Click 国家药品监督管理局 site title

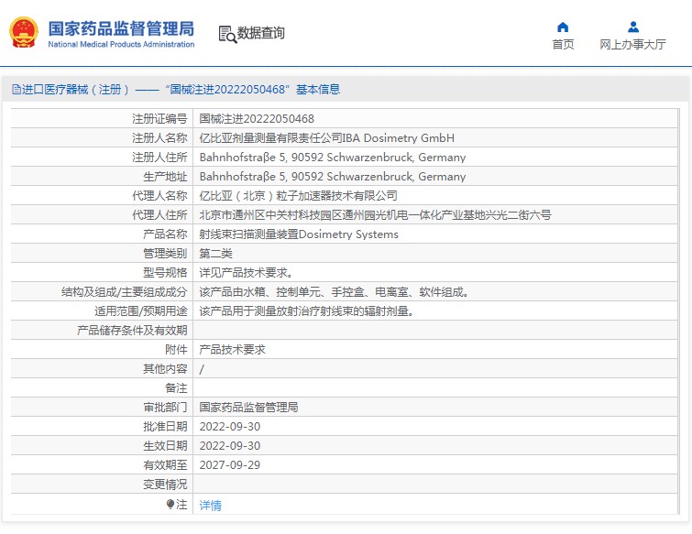pyautogui.click(x=121, y=28)
